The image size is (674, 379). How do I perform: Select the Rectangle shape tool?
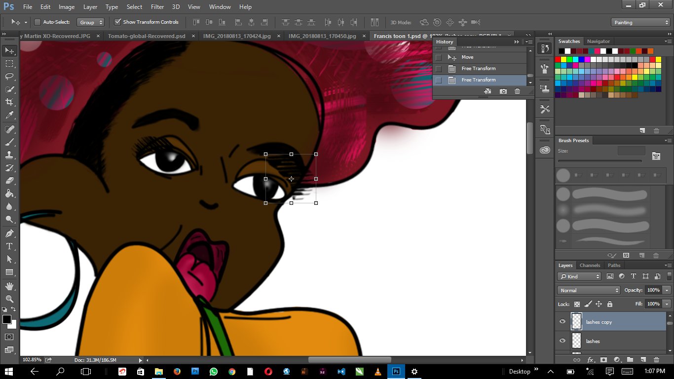tap(9, 272)
